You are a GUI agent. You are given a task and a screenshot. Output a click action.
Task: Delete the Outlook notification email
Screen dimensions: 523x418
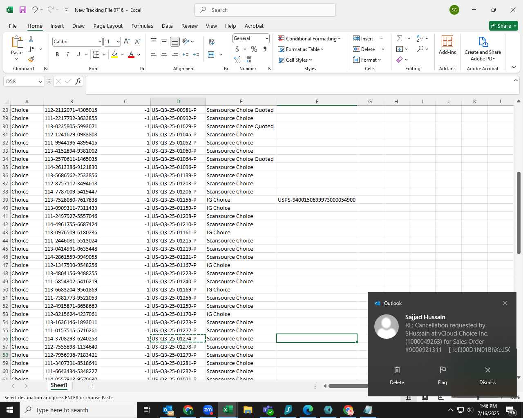click(397, 375)
